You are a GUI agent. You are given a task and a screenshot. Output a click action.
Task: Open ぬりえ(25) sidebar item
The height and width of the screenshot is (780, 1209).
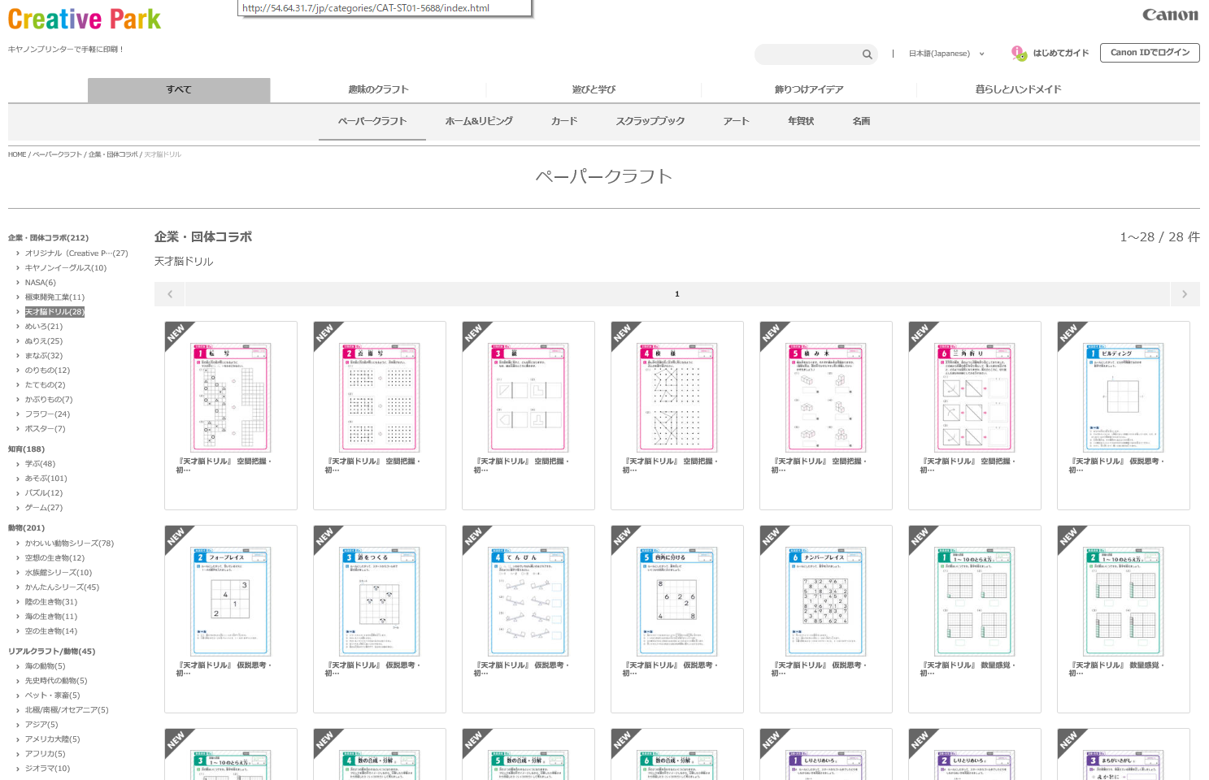coord(43,341)
